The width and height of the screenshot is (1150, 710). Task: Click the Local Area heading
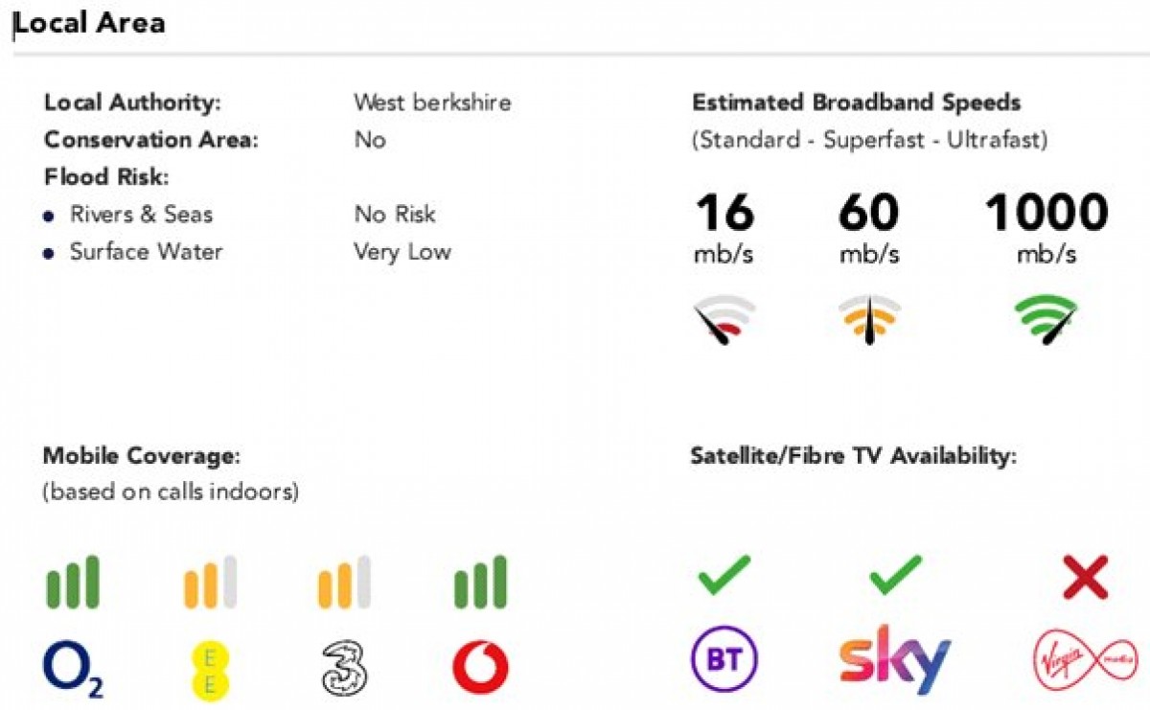[88, 23]
